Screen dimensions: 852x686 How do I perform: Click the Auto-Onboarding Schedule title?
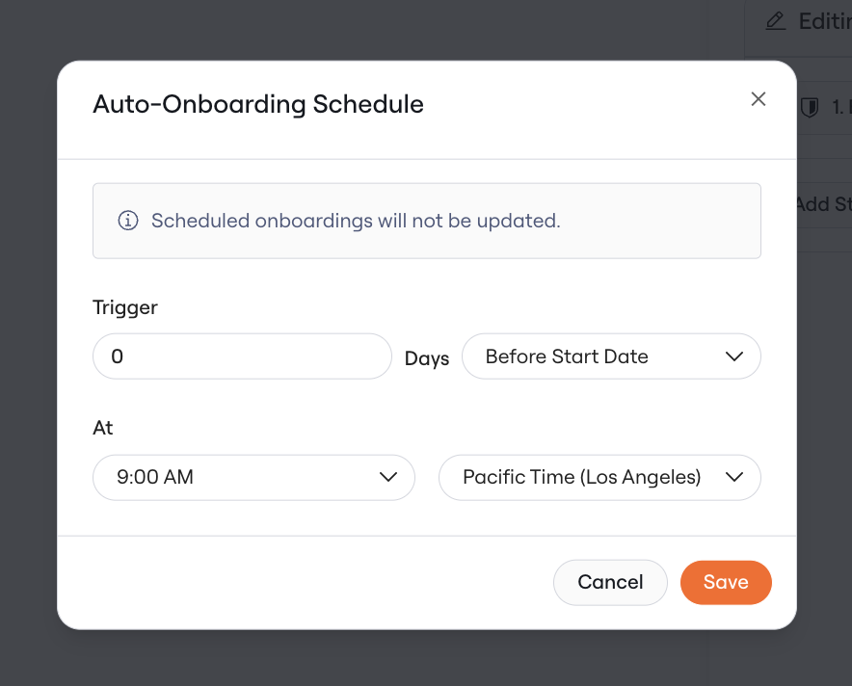point(258,104)
